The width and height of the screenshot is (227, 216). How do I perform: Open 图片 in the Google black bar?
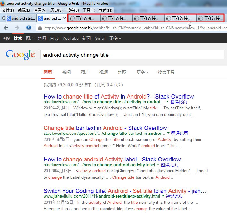30,38
